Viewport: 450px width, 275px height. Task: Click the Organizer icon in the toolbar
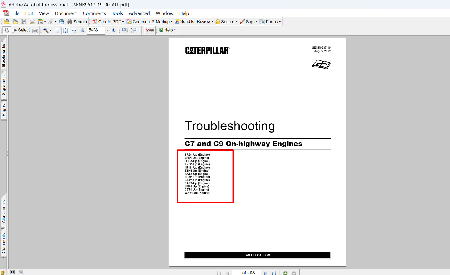click(40, 22)
